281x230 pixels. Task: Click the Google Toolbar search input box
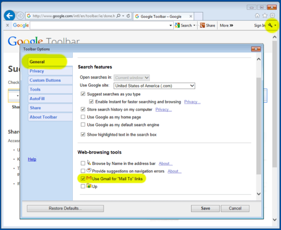tap(99, 25)
